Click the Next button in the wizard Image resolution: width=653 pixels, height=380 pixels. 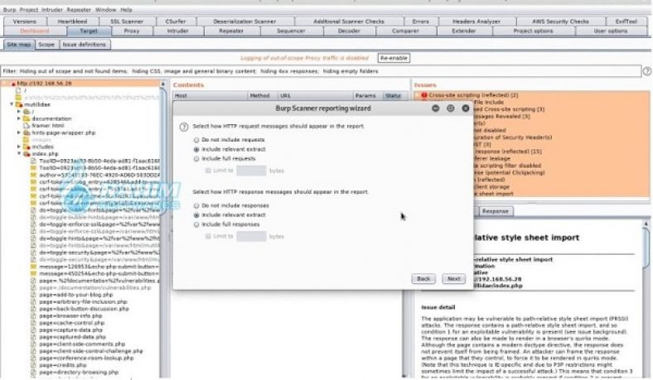[453, 279]
